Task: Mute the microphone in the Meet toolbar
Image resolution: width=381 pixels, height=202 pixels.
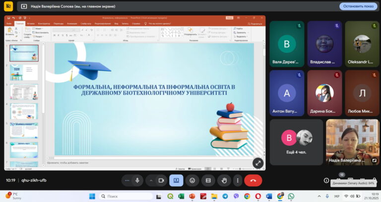Action: click(x=137, y=180)
